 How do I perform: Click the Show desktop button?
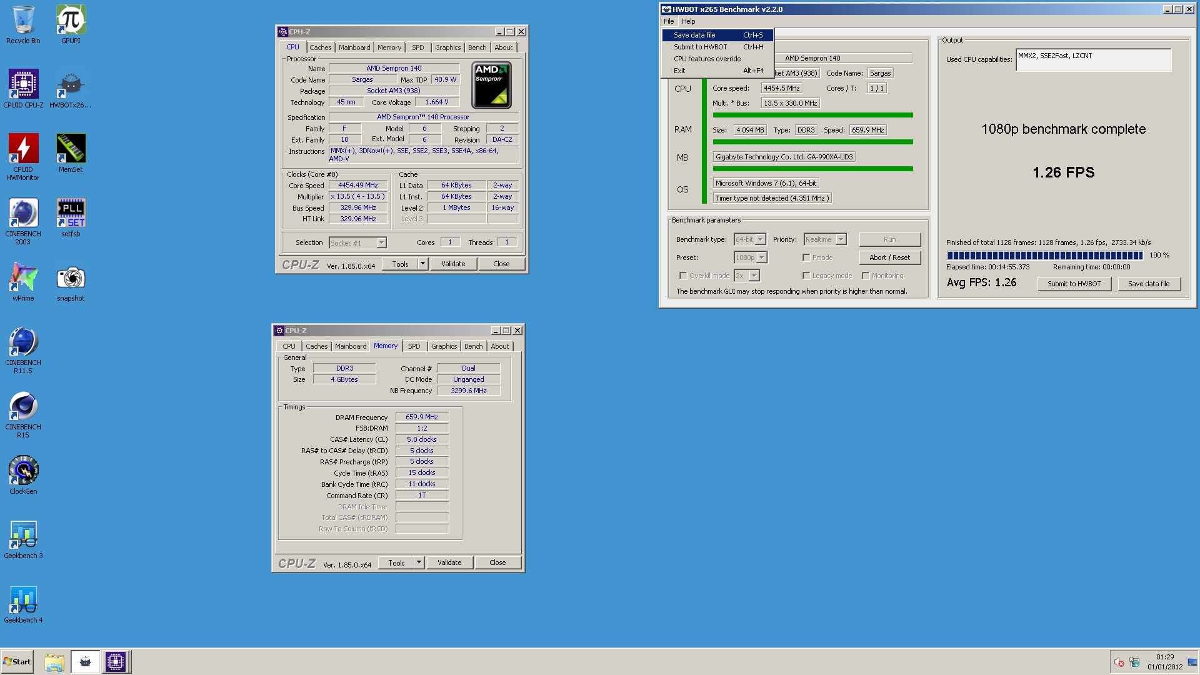click(1192, 662)
